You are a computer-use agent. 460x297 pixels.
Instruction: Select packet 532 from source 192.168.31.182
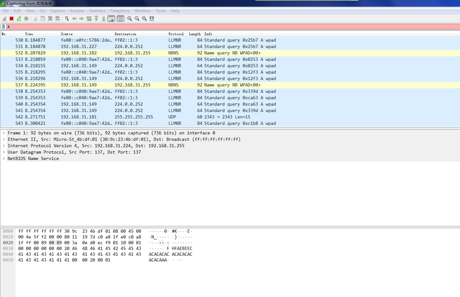pos(230,53)
